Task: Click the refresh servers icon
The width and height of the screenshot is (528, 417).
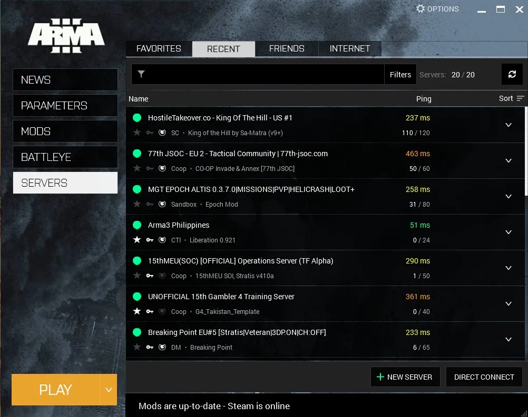Action: [512, 74]
